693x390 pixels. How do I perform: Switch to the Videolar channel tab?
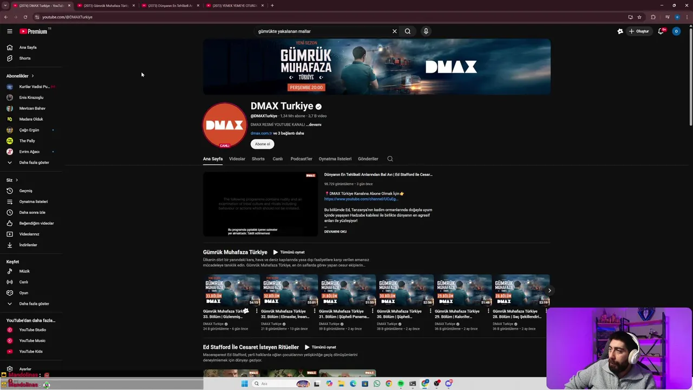click(x=237, y=159)
